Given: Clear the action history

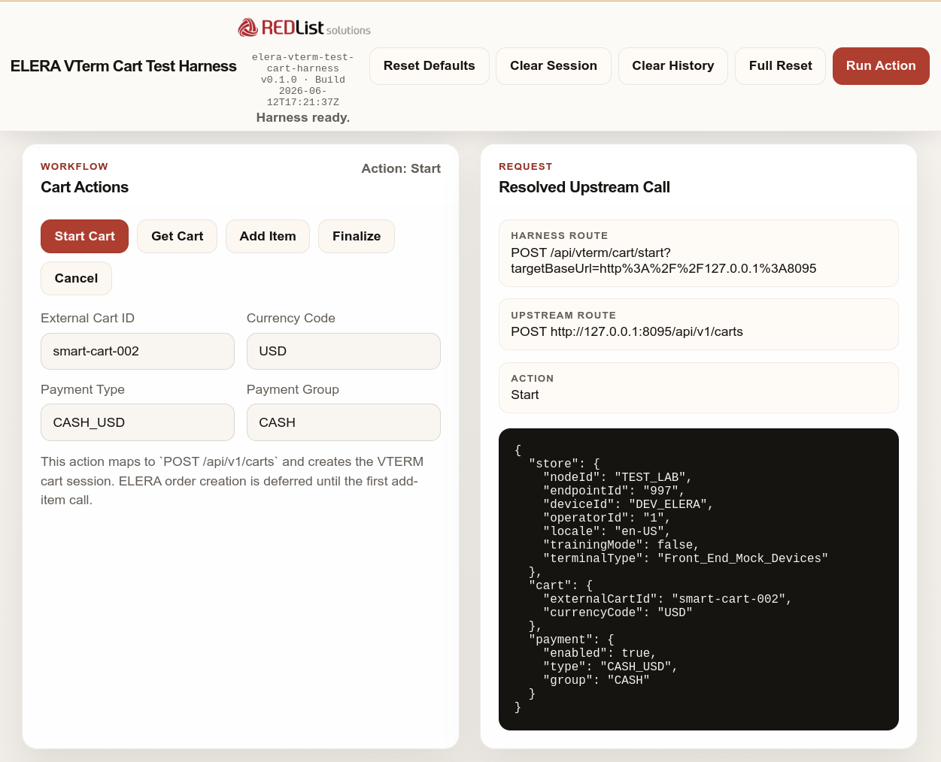Looking at the screenshot, I should [x=673, y=66].
